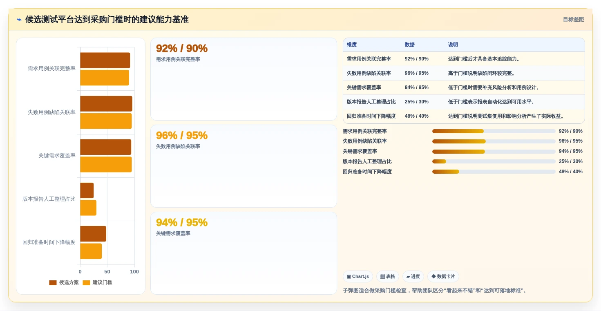
Task: Click the 说明 table column header
Action: point(453,45)
